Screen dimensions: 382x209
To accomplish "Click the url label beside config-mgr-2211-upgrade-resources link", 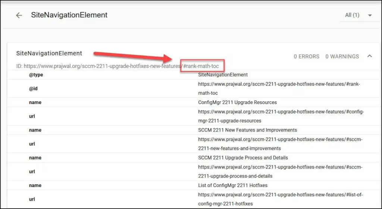I will tap(32, 116).
